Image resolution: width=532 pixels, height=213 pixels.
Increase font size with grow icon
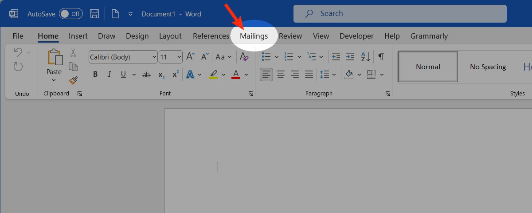tap(191, 57)
